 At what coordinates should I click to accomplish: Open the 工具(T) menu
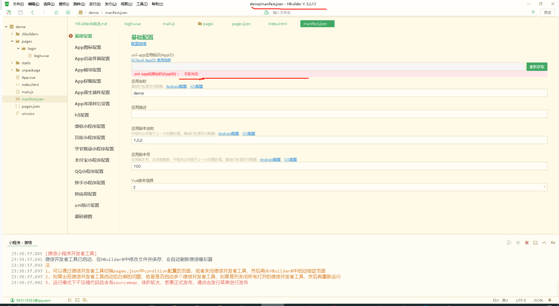tap(142, 4)
